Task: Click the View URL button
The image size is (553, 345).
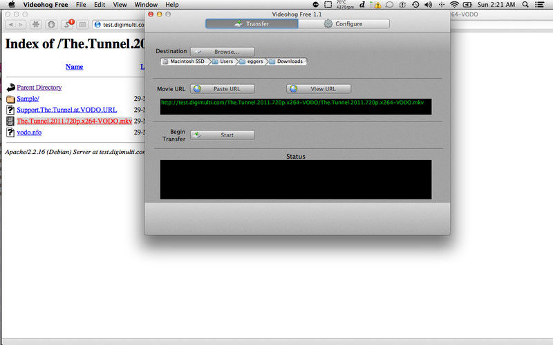Action: [319, 89]
